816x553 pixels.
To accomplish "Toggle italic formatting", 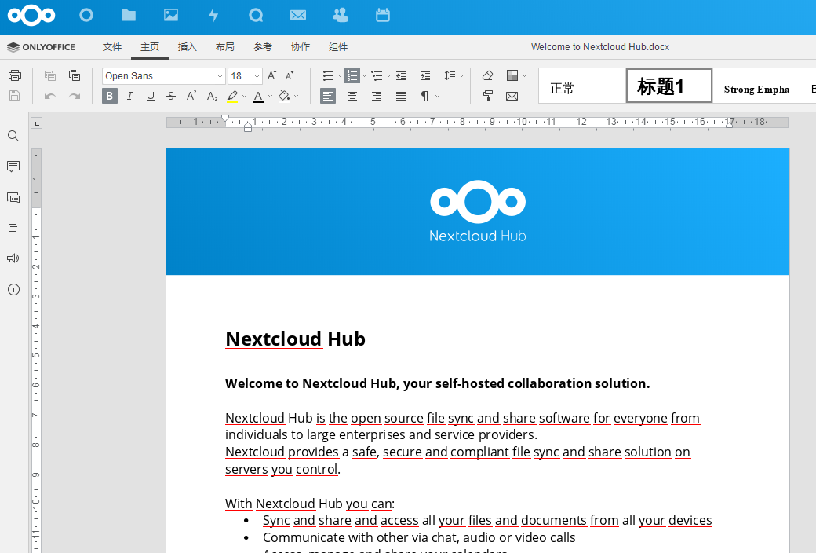I will 129,96.
